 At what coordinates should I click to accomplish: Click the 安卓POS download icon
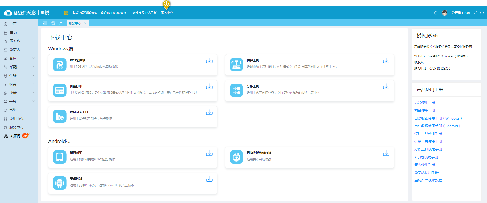(209, 179)
